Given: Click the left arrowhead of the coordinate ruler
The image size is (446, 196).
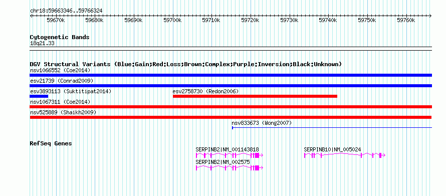Looking at the screenshot, I should click(x=31, y=16).
